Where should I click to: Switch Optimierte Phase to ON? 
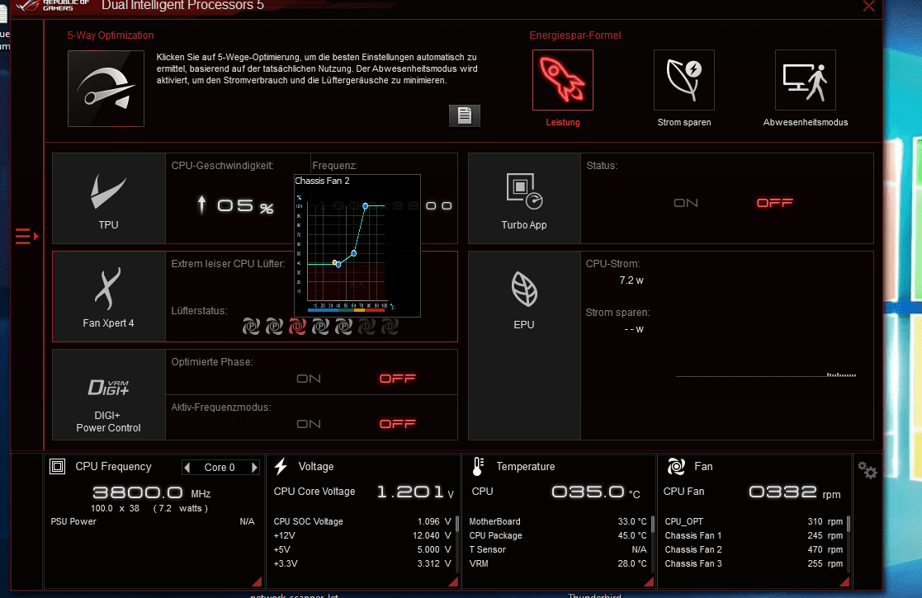309,379
